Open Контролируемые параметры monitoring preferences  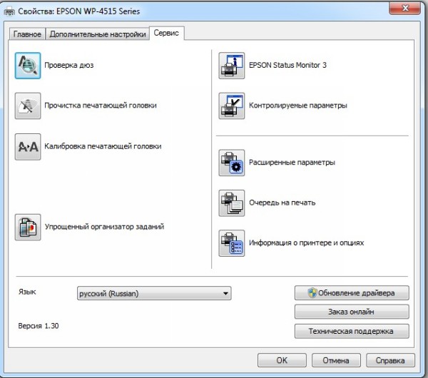click(x=231, y=106)
